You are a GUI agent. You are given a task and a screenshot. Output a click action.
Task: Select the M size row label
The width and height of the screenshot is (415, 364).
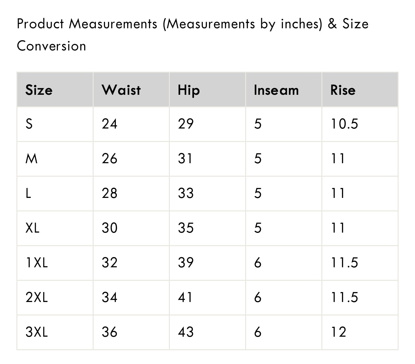32,159
